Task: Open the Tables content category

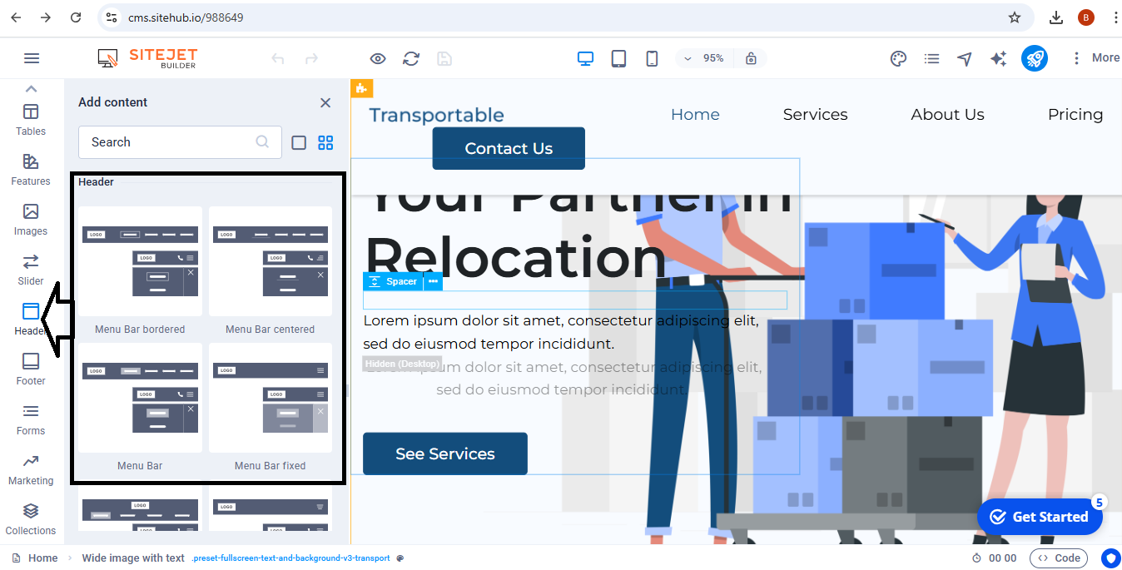Action: 31,119
